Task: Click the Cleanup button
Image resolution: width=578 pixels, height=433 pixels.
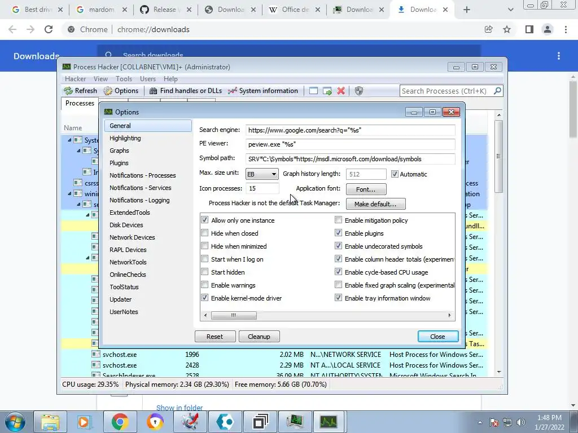Action: tap(259, 337)
